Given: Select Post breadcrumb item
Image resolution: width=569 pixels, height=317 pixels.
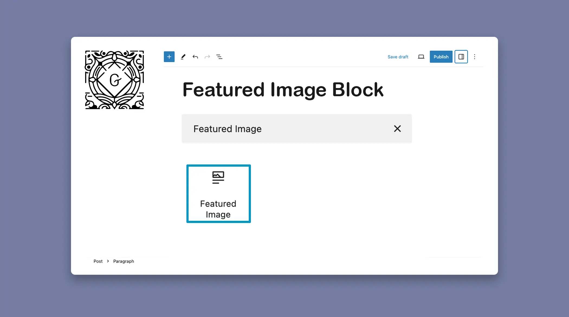Looking at the screenshot, I should (x=98, y=261).
